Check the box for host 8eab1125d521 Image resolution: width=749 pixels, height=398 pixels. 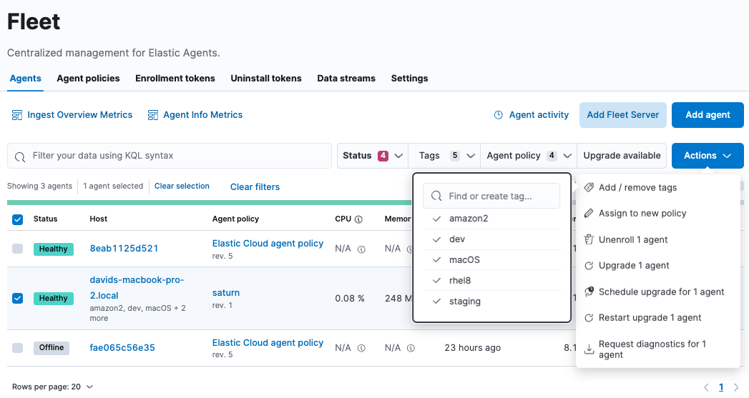coord(18,249)
